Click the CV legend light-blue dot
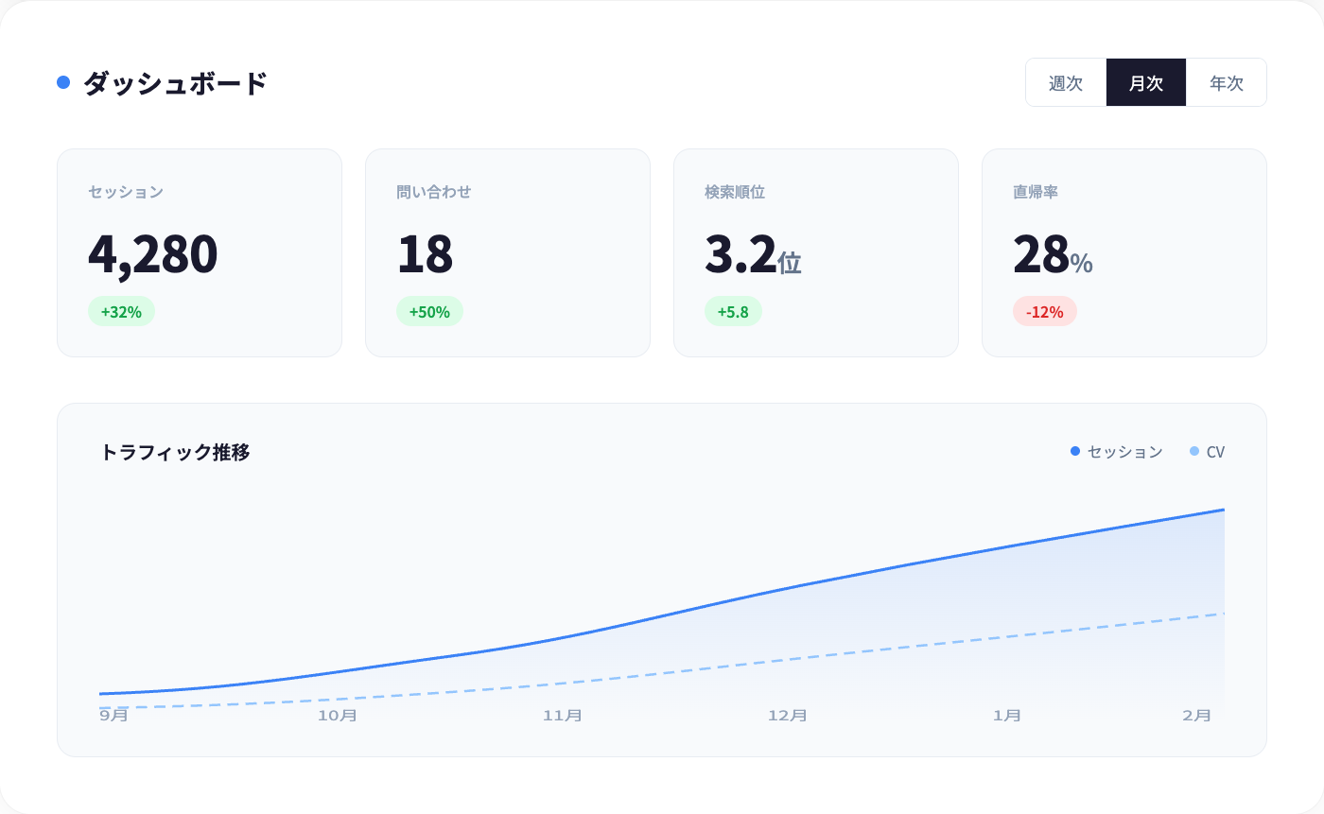 [1194, 452]
